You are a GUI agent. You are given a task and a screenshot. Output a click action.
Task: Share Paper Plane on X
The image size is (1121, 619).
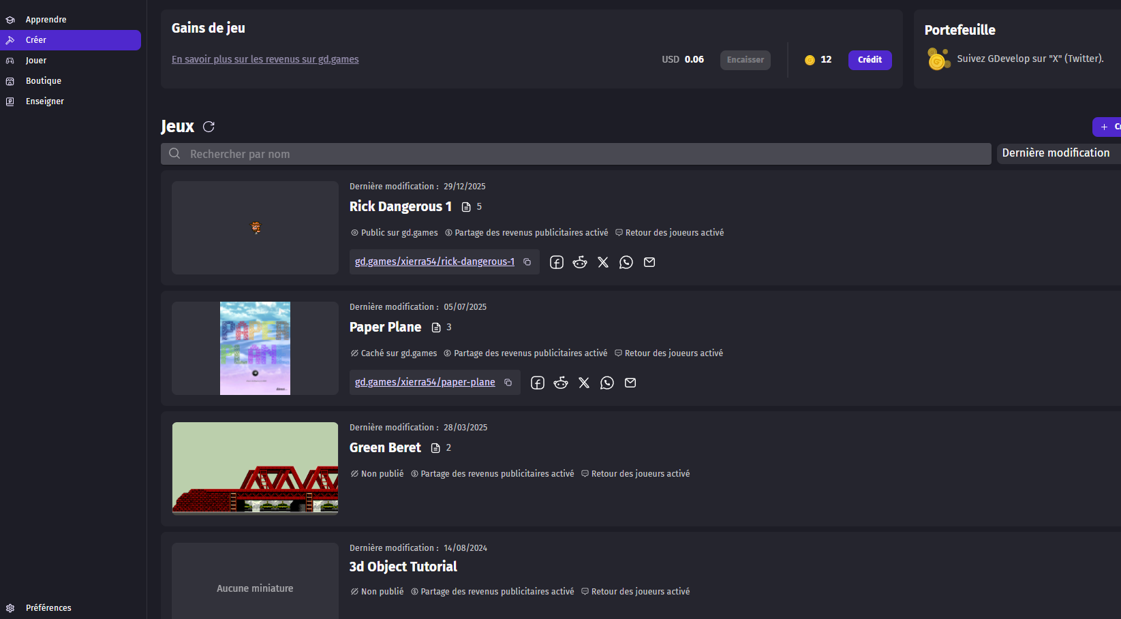pyautogui.click(x=584, y=383)
